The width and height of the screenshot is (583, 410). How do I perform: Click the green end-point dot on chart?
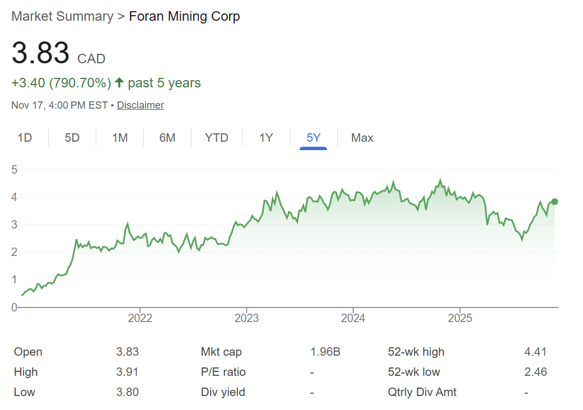click(554, 202)
